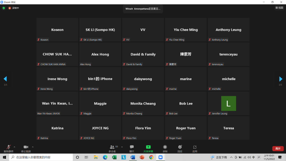Go to next gallery page with right arrow
286x161 pixels.
(x=281, y=79)
